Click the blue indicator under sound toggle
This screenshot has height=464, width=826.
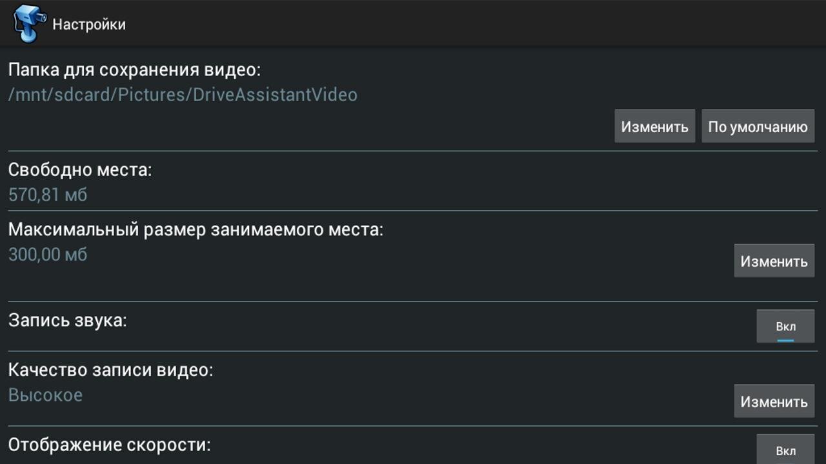[x=785, y=340]
